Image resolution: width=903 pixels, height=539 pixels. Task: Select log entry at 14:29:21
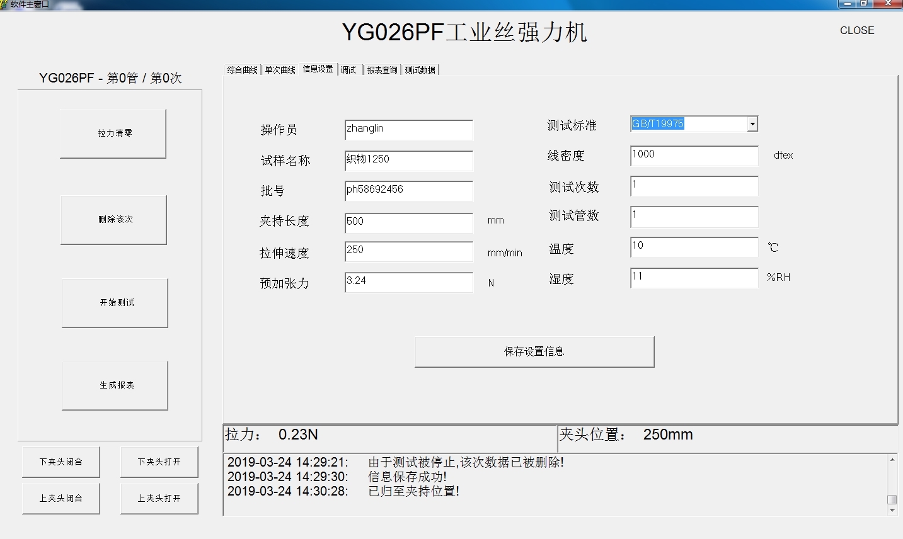(x=395, y=462)
